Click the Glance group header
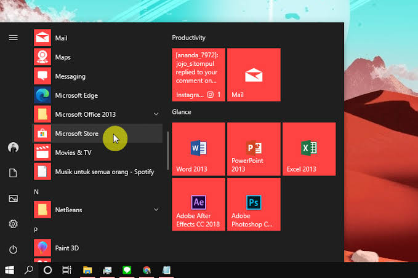 click(x=182, y=112)
